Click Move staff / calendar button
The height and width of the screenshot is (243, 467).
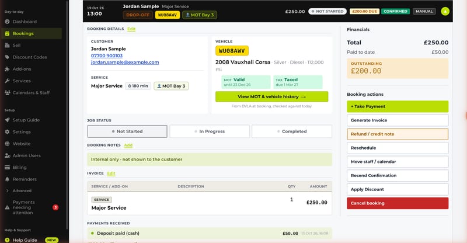398,162
